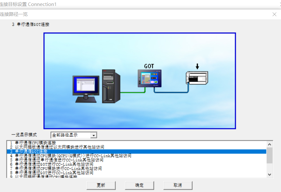Viewport: 281px width, 192px height.
Task: Click the GOT touch panel device icon
Action: point(150,78)
